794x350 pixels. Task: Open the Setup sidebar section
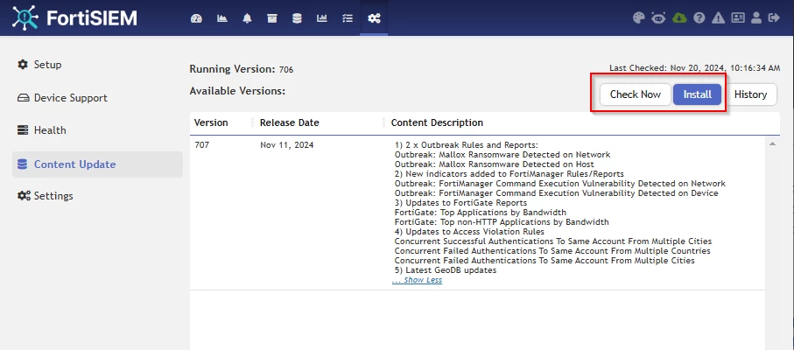pos(97,65)
